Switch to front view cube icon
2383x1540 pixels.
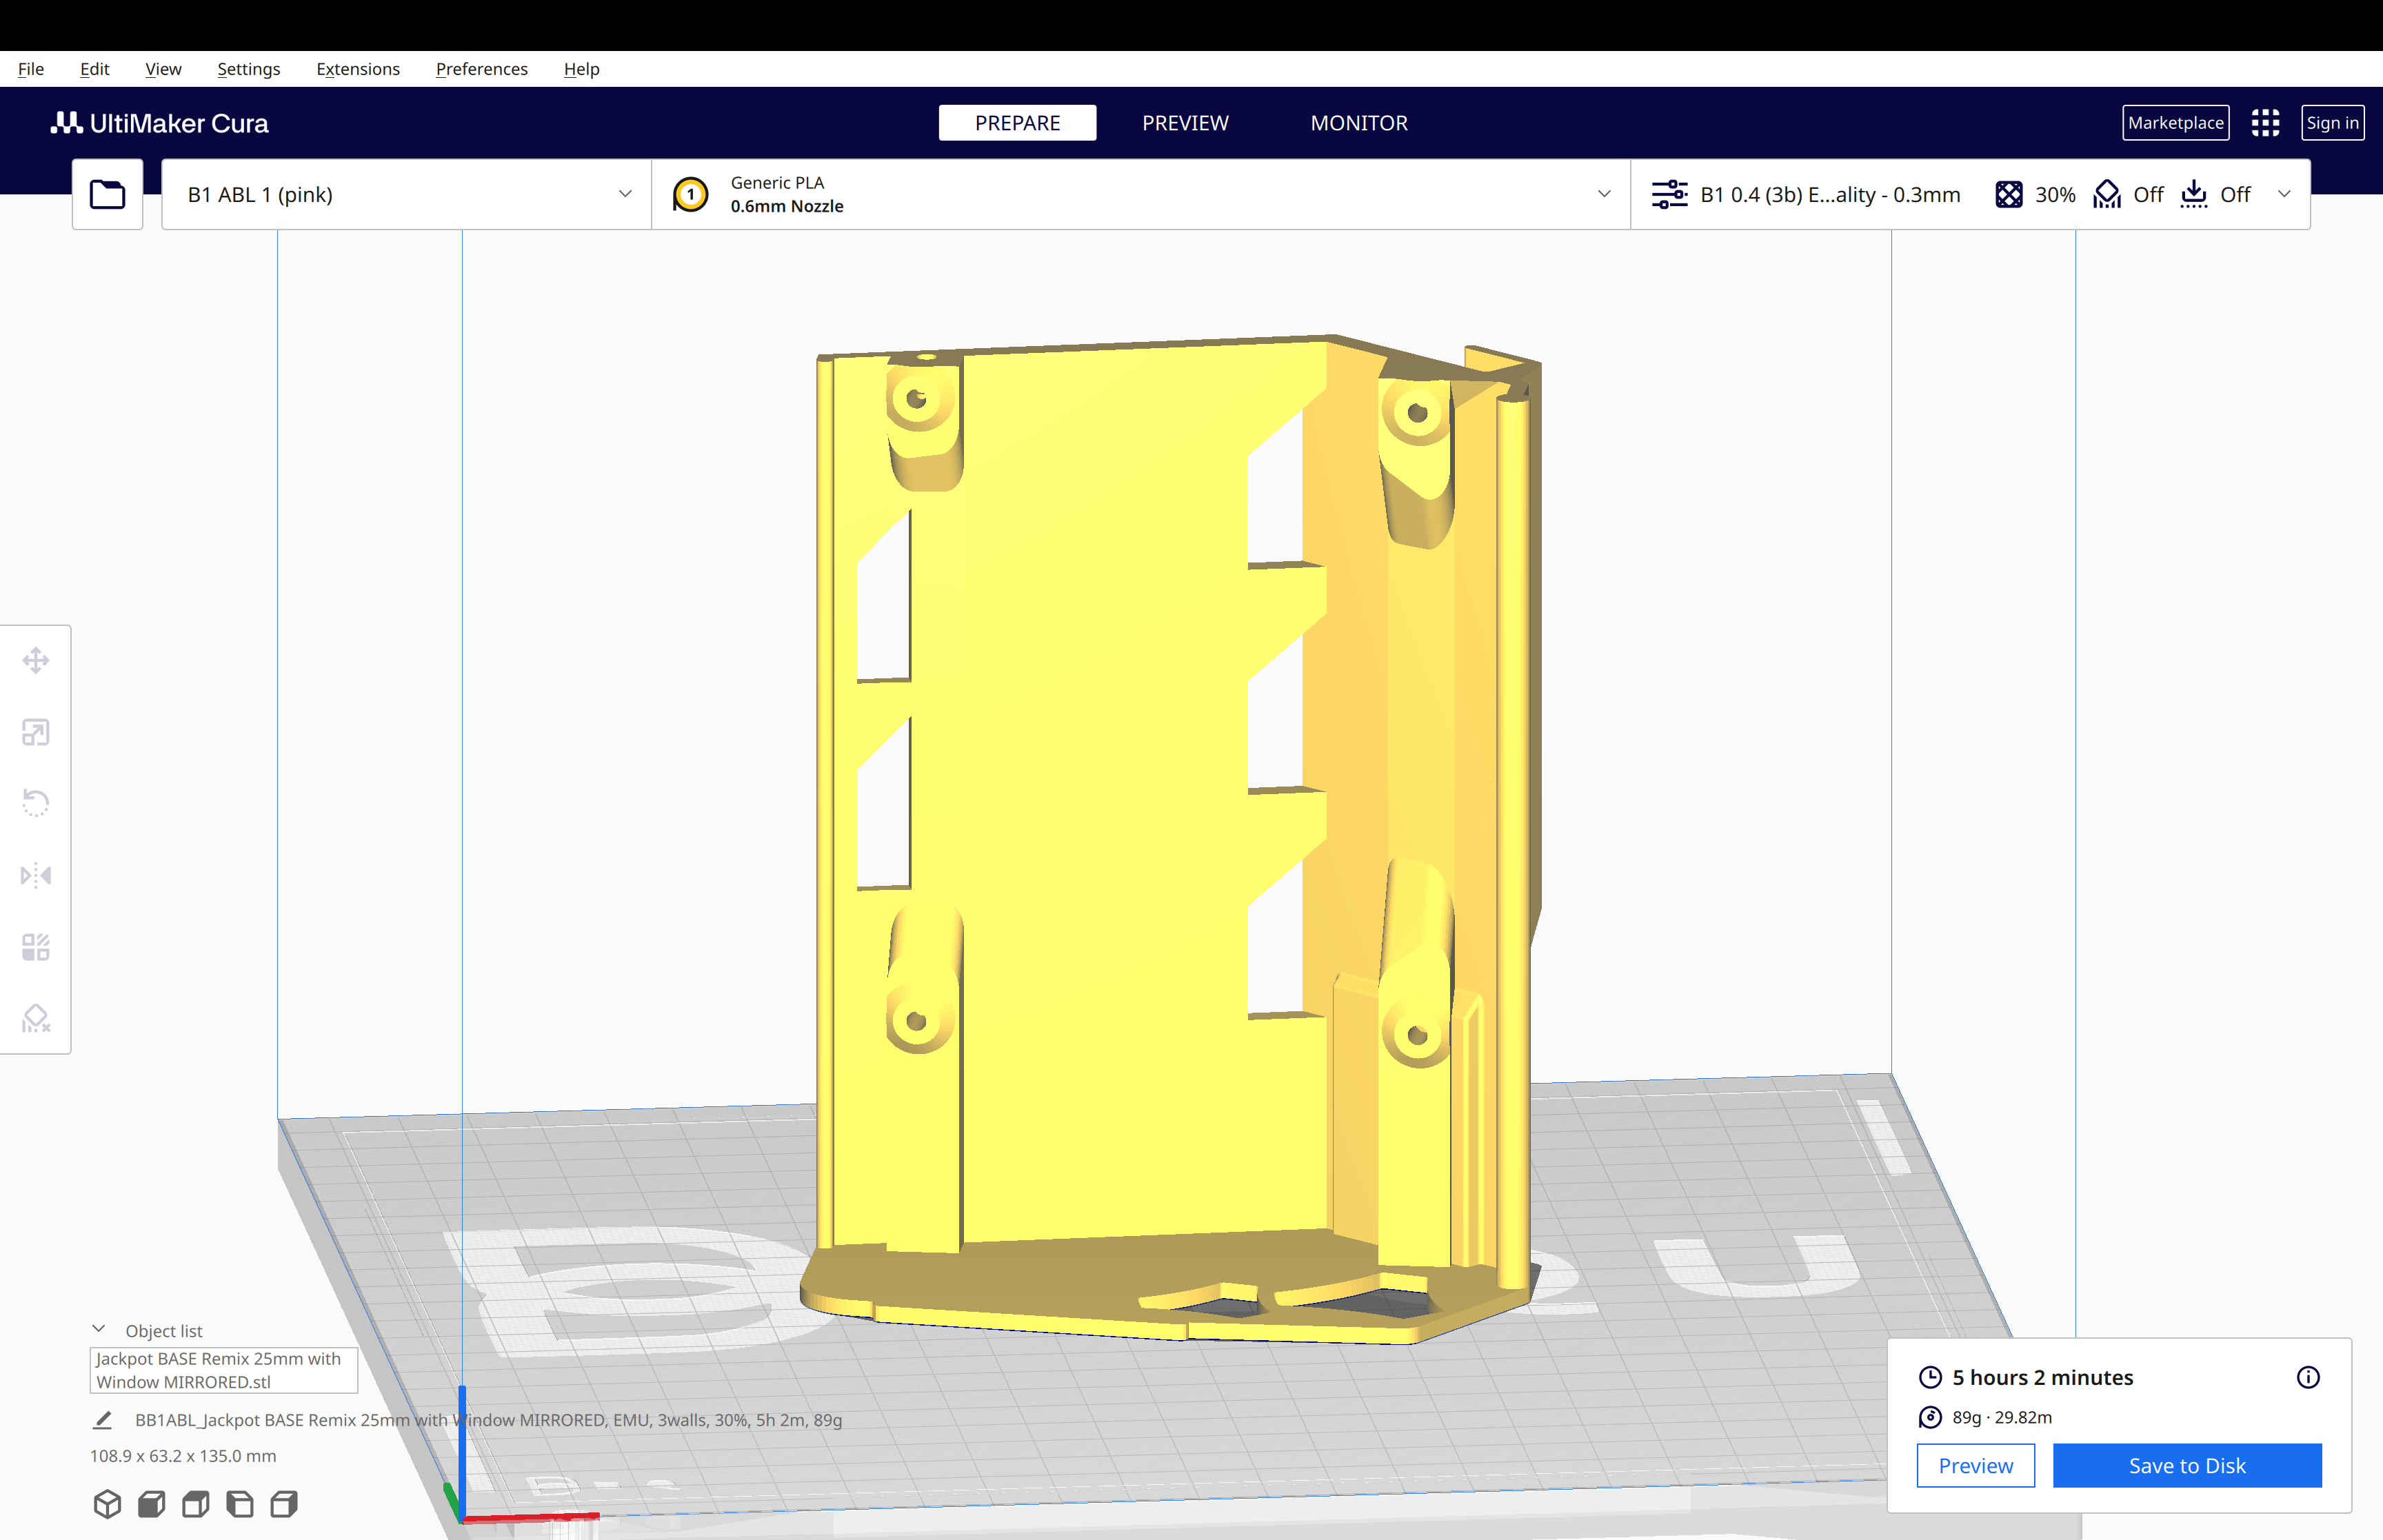(x=151, y=1504)
